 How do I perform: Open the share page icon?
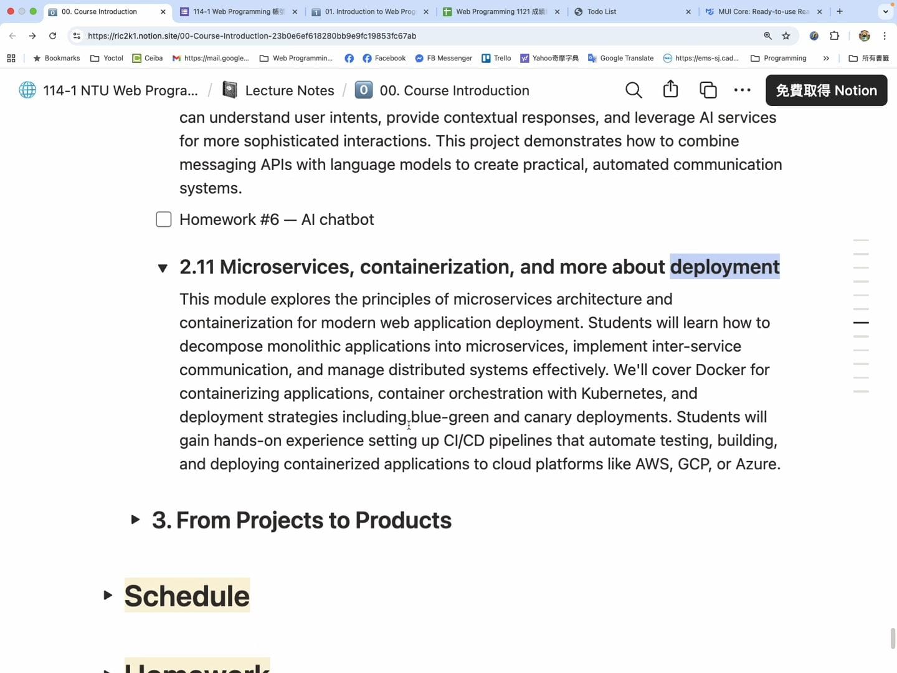click(x=670, y=90)
